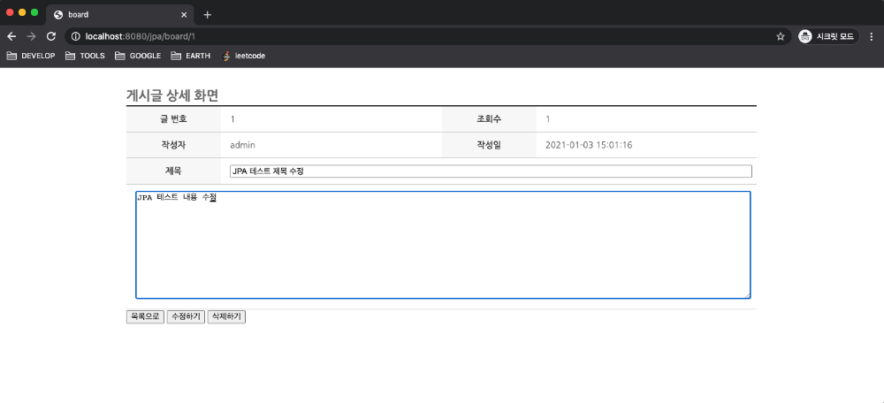The image size is (884, 403).
Task: Click the 작성자 label cell
Action: pos(173,145)
